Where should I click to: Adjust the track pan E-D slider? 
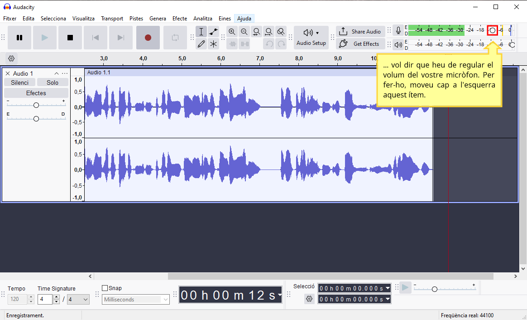36,119
